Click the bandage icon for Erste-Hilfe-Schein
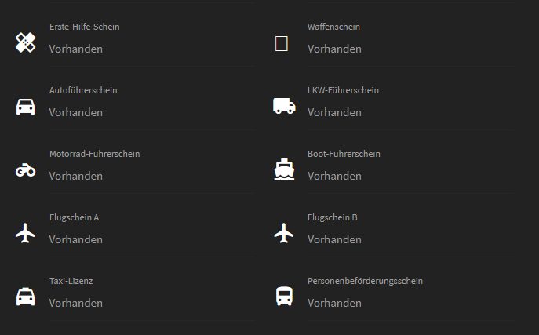The image size is (539, 335). [26, 42]
